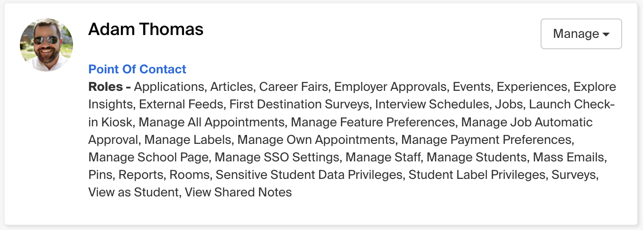Screen dimensions: 643x230
Task: Select the Adam Thomas name heading
Action: tap(146, 29)
